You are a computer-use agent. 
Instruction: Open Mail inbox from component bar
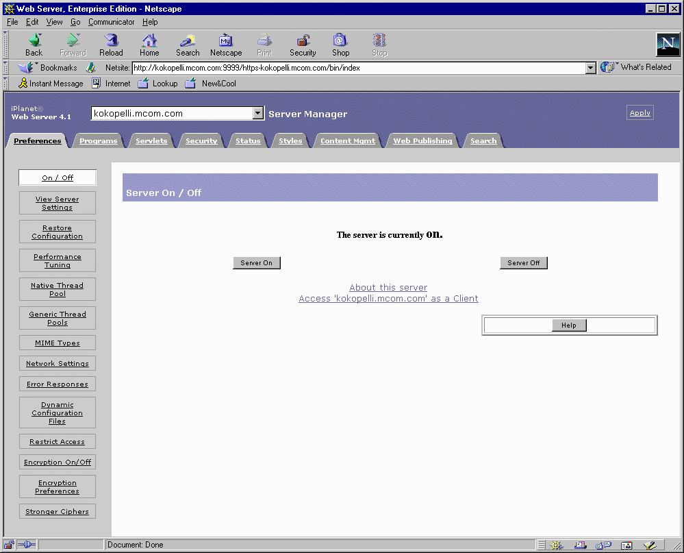click(x=580, y=545)
